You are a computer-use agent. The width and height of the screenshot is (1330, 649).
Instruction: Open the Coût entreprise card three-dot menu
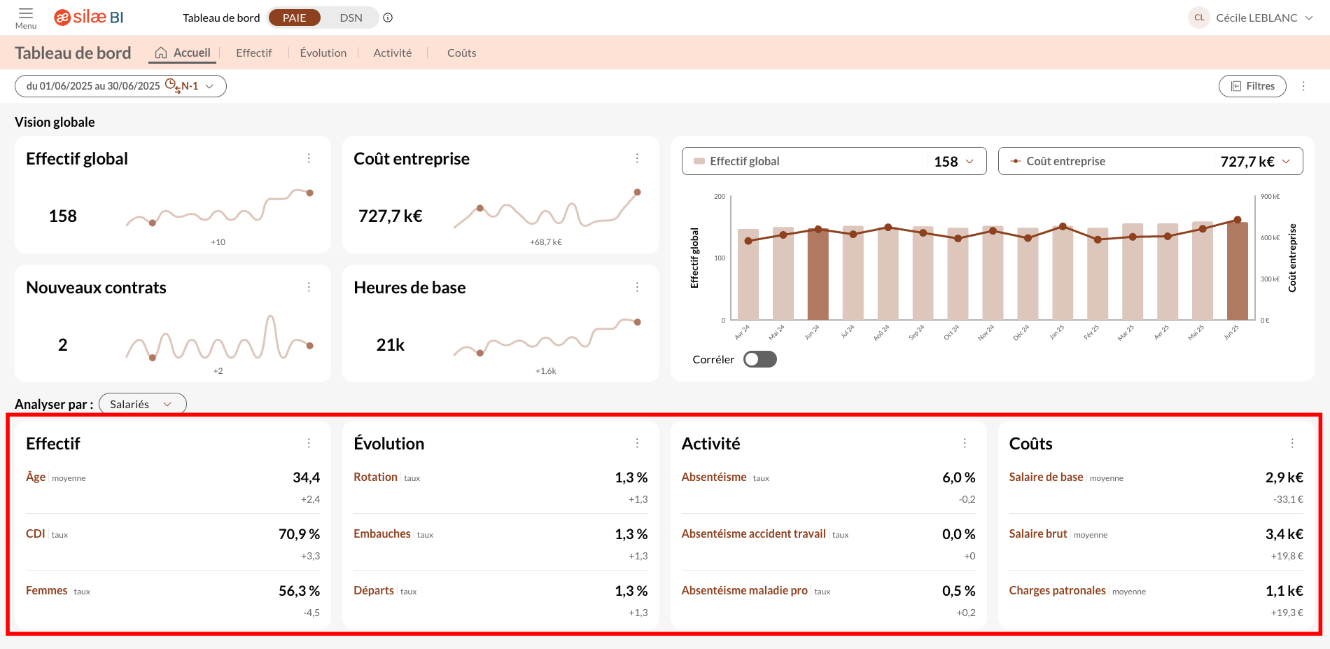[637, 159]
